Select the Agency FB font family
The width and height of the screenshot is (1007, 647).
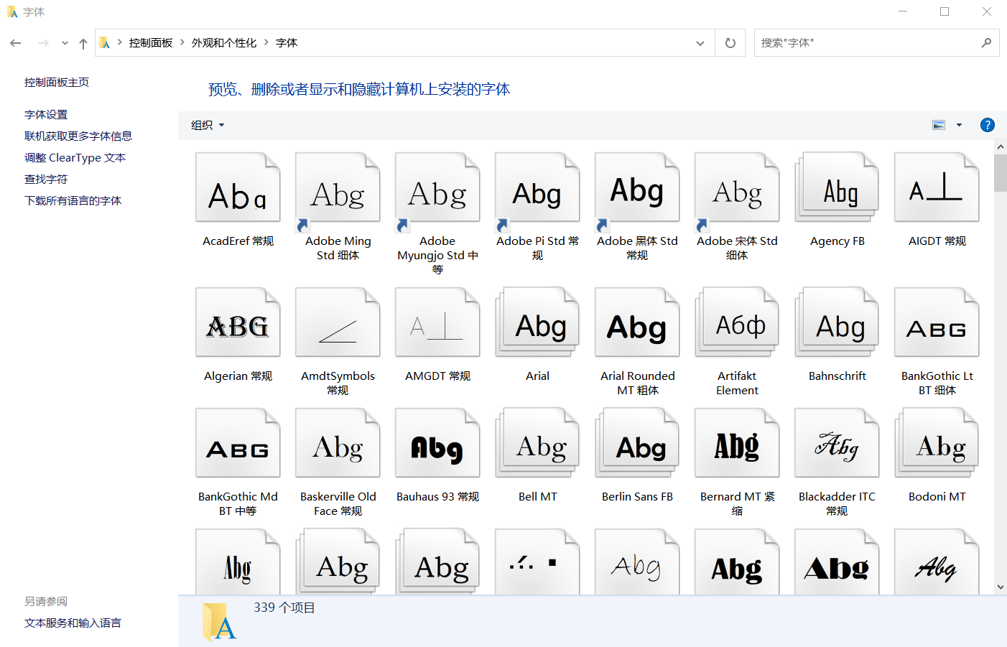837,200
